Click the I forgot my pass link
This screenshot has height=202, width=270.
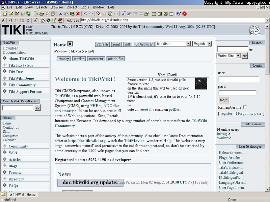click(248, 113)
